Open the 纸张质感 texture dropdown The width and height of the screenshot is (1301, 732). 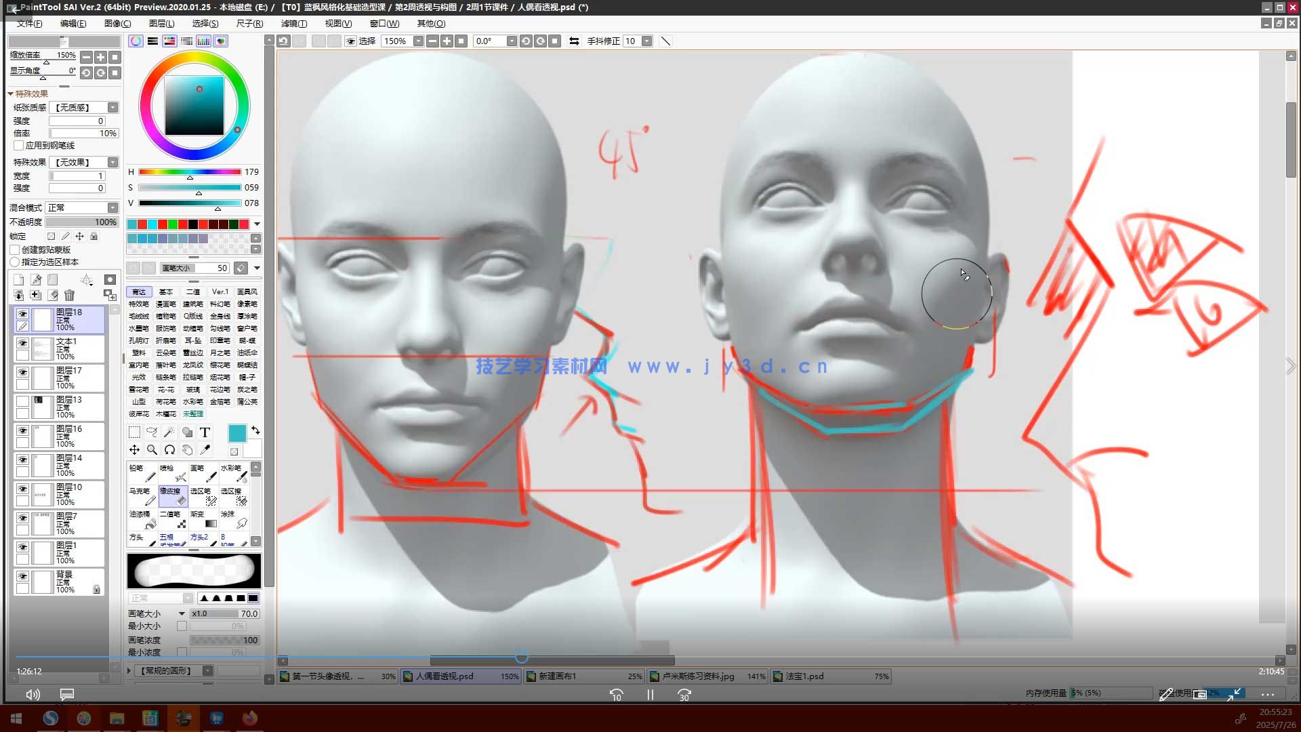[x=112, y=107]
